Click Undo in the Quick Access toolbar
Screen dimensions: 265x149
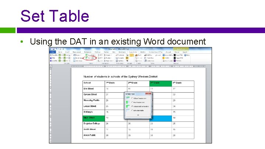click(56, 49)
